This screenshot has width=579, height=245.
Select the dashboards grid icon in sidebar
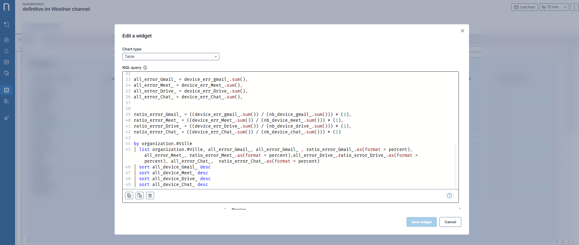pos(6,90)
